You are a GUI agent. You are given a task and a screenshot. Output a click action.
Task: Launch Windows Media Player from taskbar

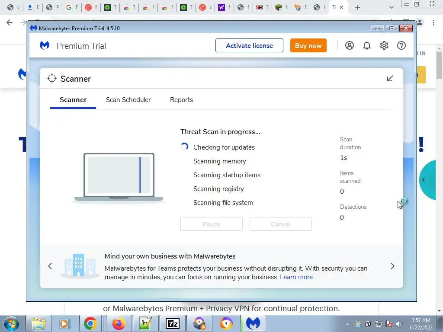[x=64, y=323]
